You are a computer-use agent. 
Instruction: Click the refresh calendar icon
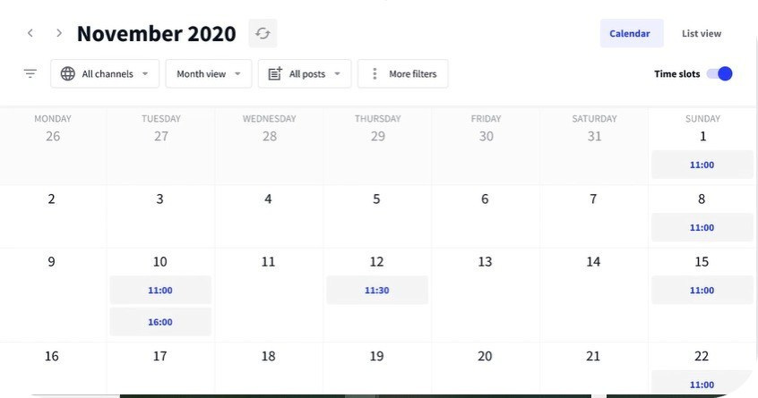click(x=263, y=33)
